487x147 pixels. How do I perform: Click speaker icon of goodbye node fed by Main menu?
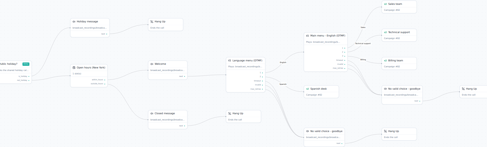(385, 89)
